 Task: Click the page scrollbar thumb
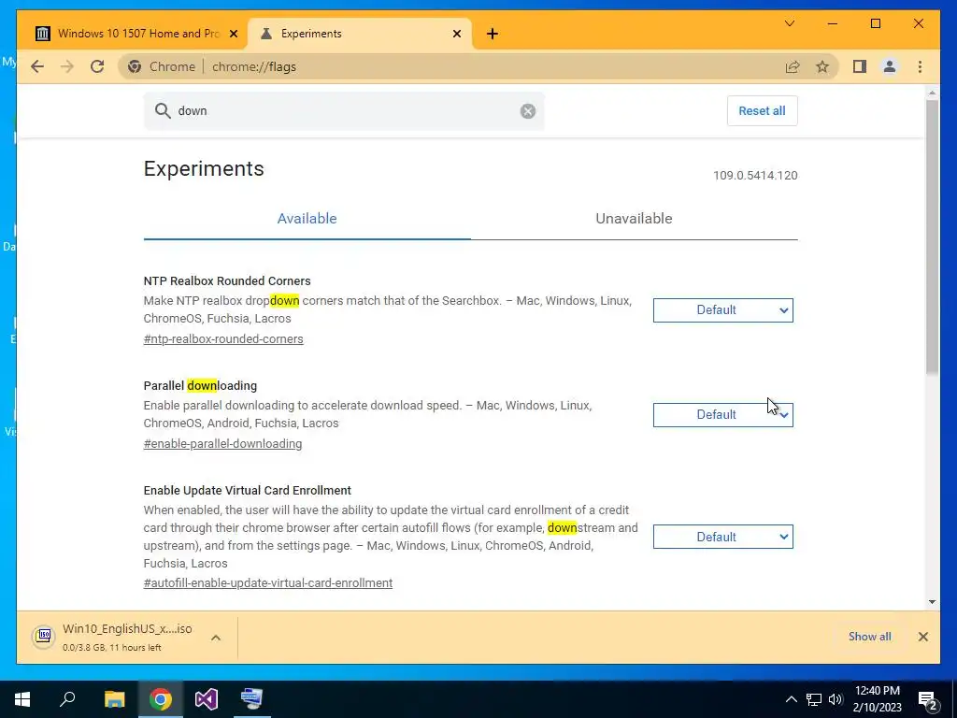click(x=932, y=237)
